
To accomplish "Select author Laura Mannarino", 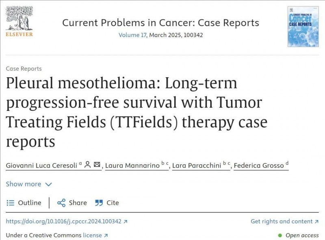I will 132,166.
